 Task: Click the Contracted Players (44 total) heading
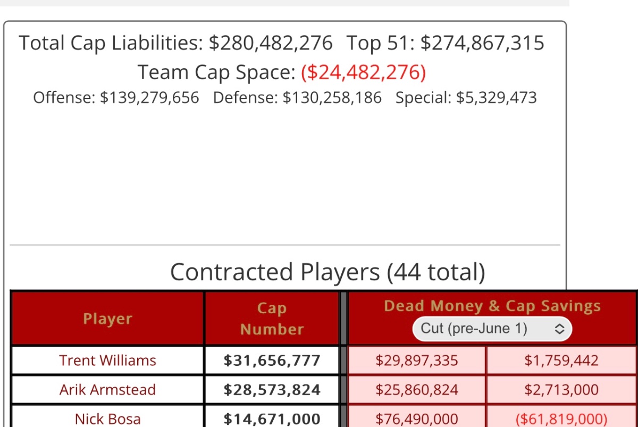click(x=328, y=272)
